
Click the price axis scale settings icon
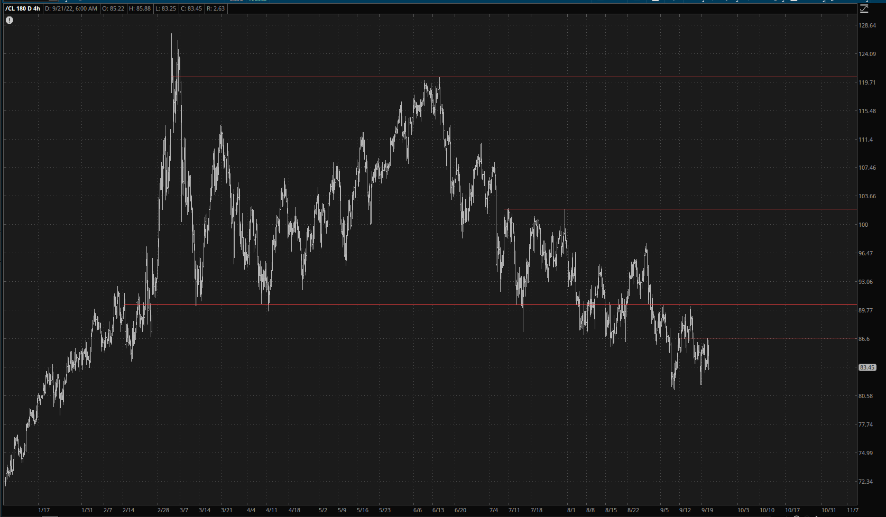pos(864,9)
